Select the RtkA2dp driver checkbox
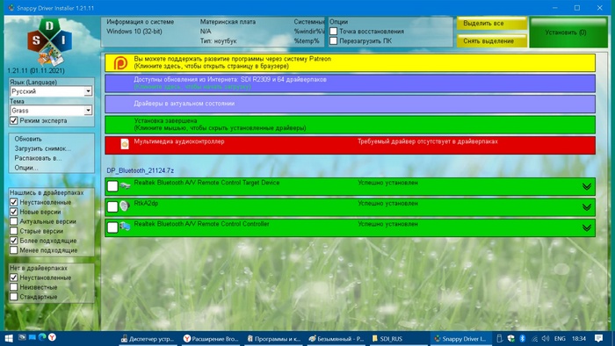 (112, 206)
